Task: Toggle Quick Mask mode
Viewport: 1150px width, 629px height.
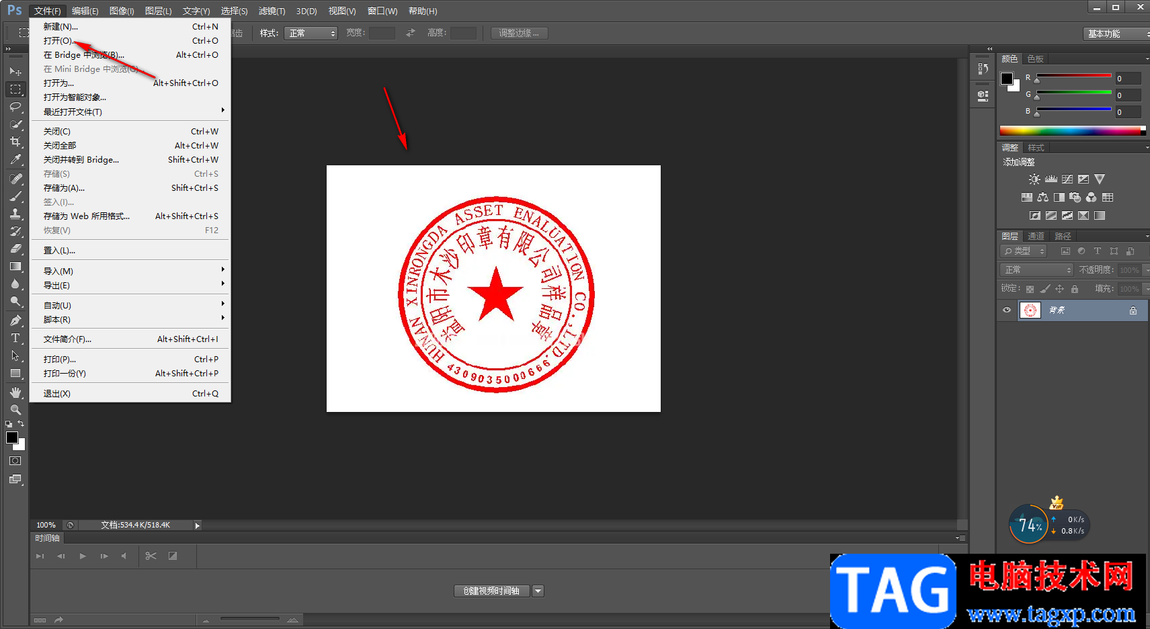Action: 15,461
